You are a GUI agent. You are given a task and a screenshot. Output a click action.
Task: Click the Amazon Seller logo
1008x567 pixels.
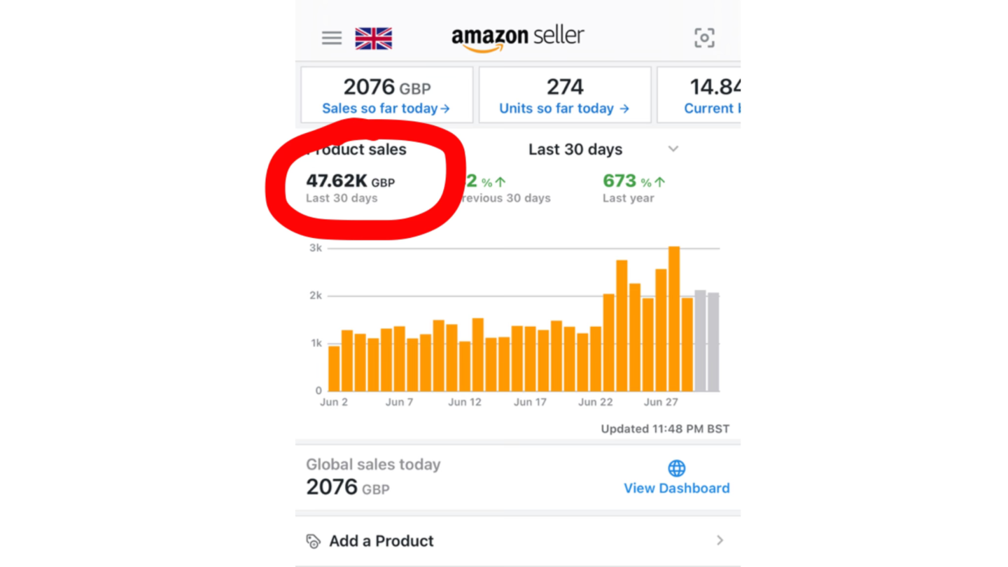coord(517,38)
